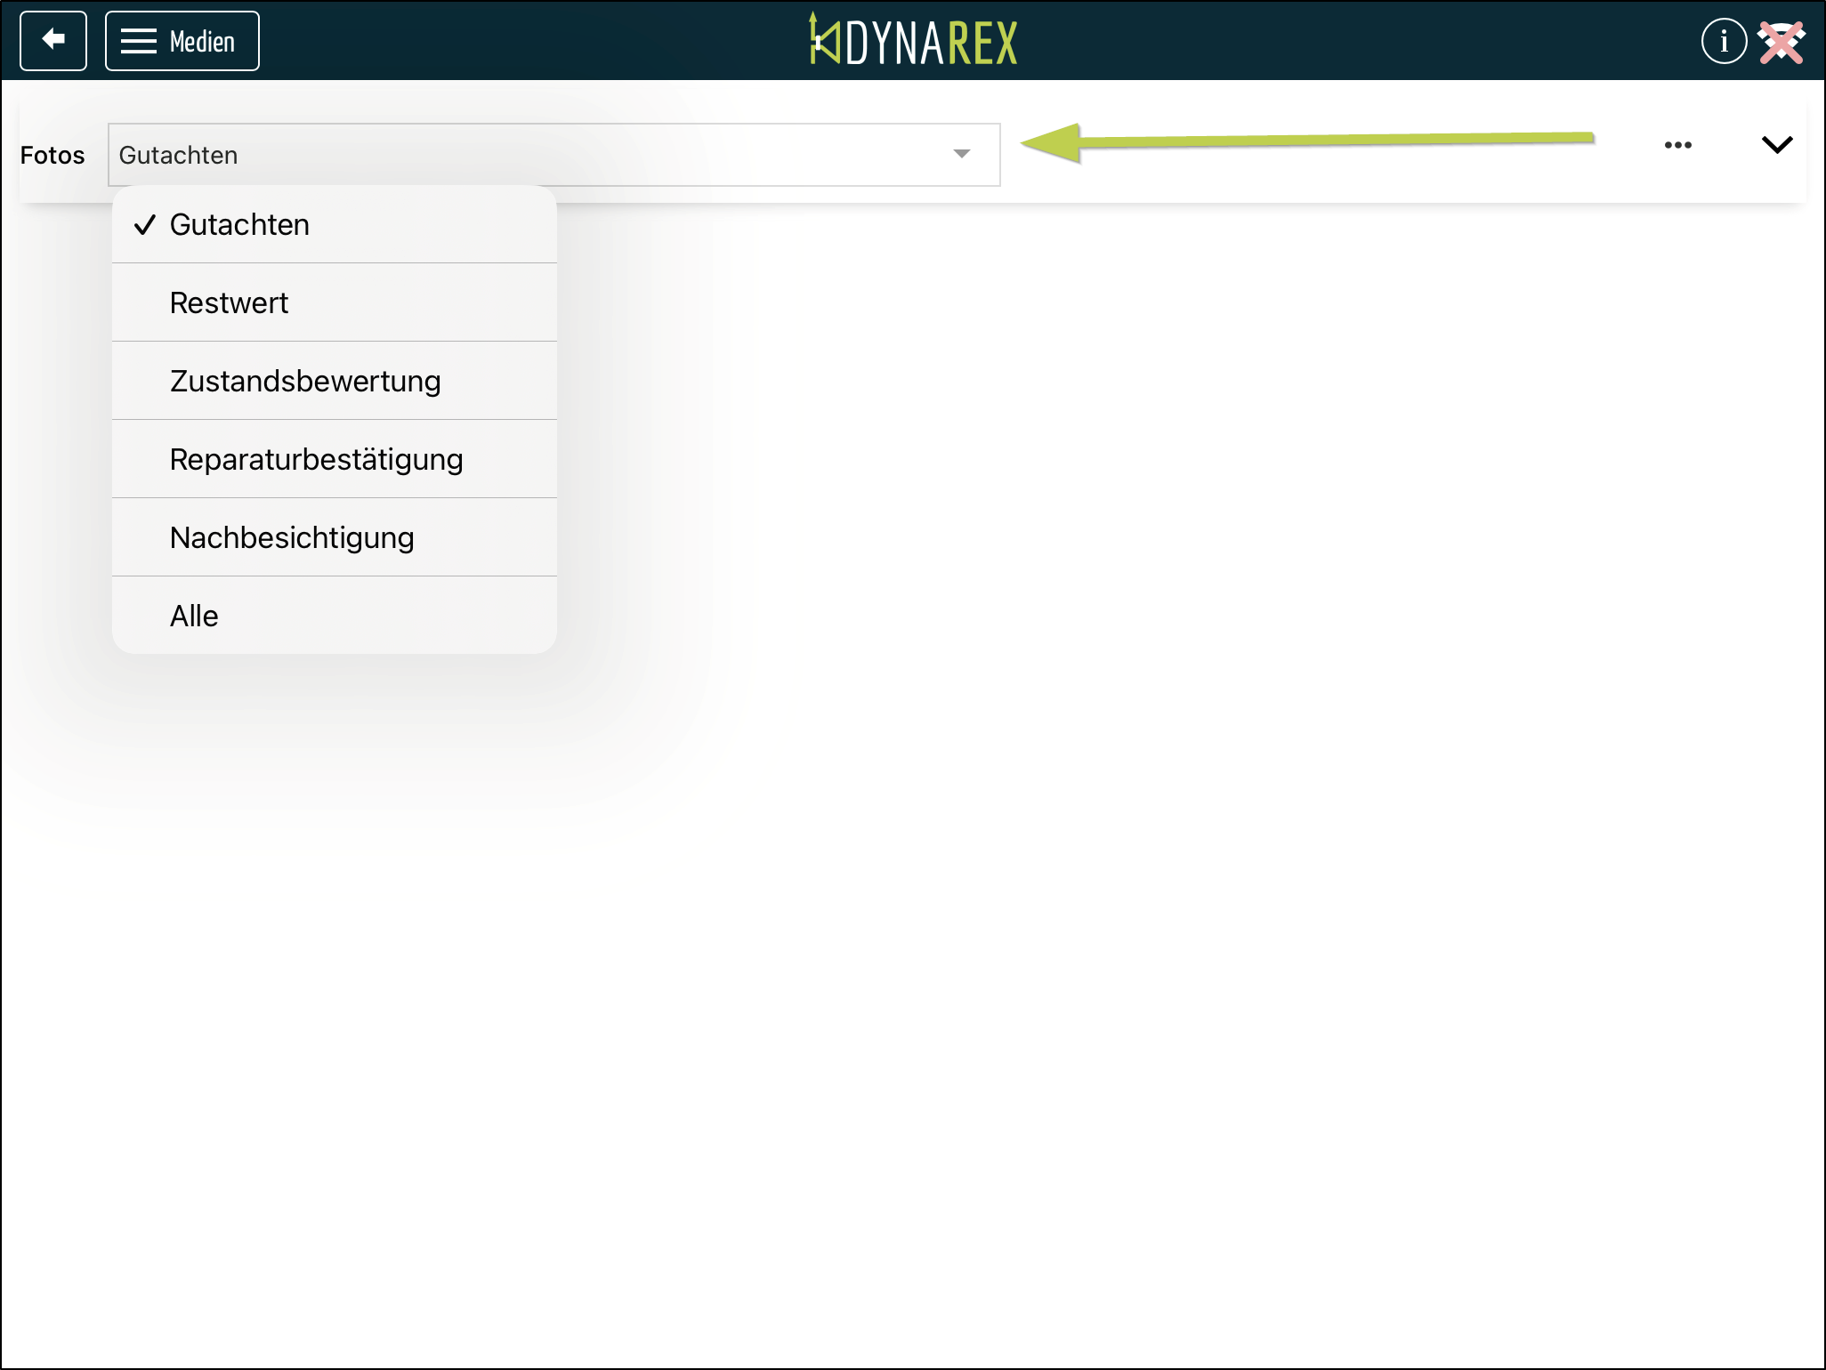
Task: Click the DYNAREX logo
Action: [x=913, y=41]
